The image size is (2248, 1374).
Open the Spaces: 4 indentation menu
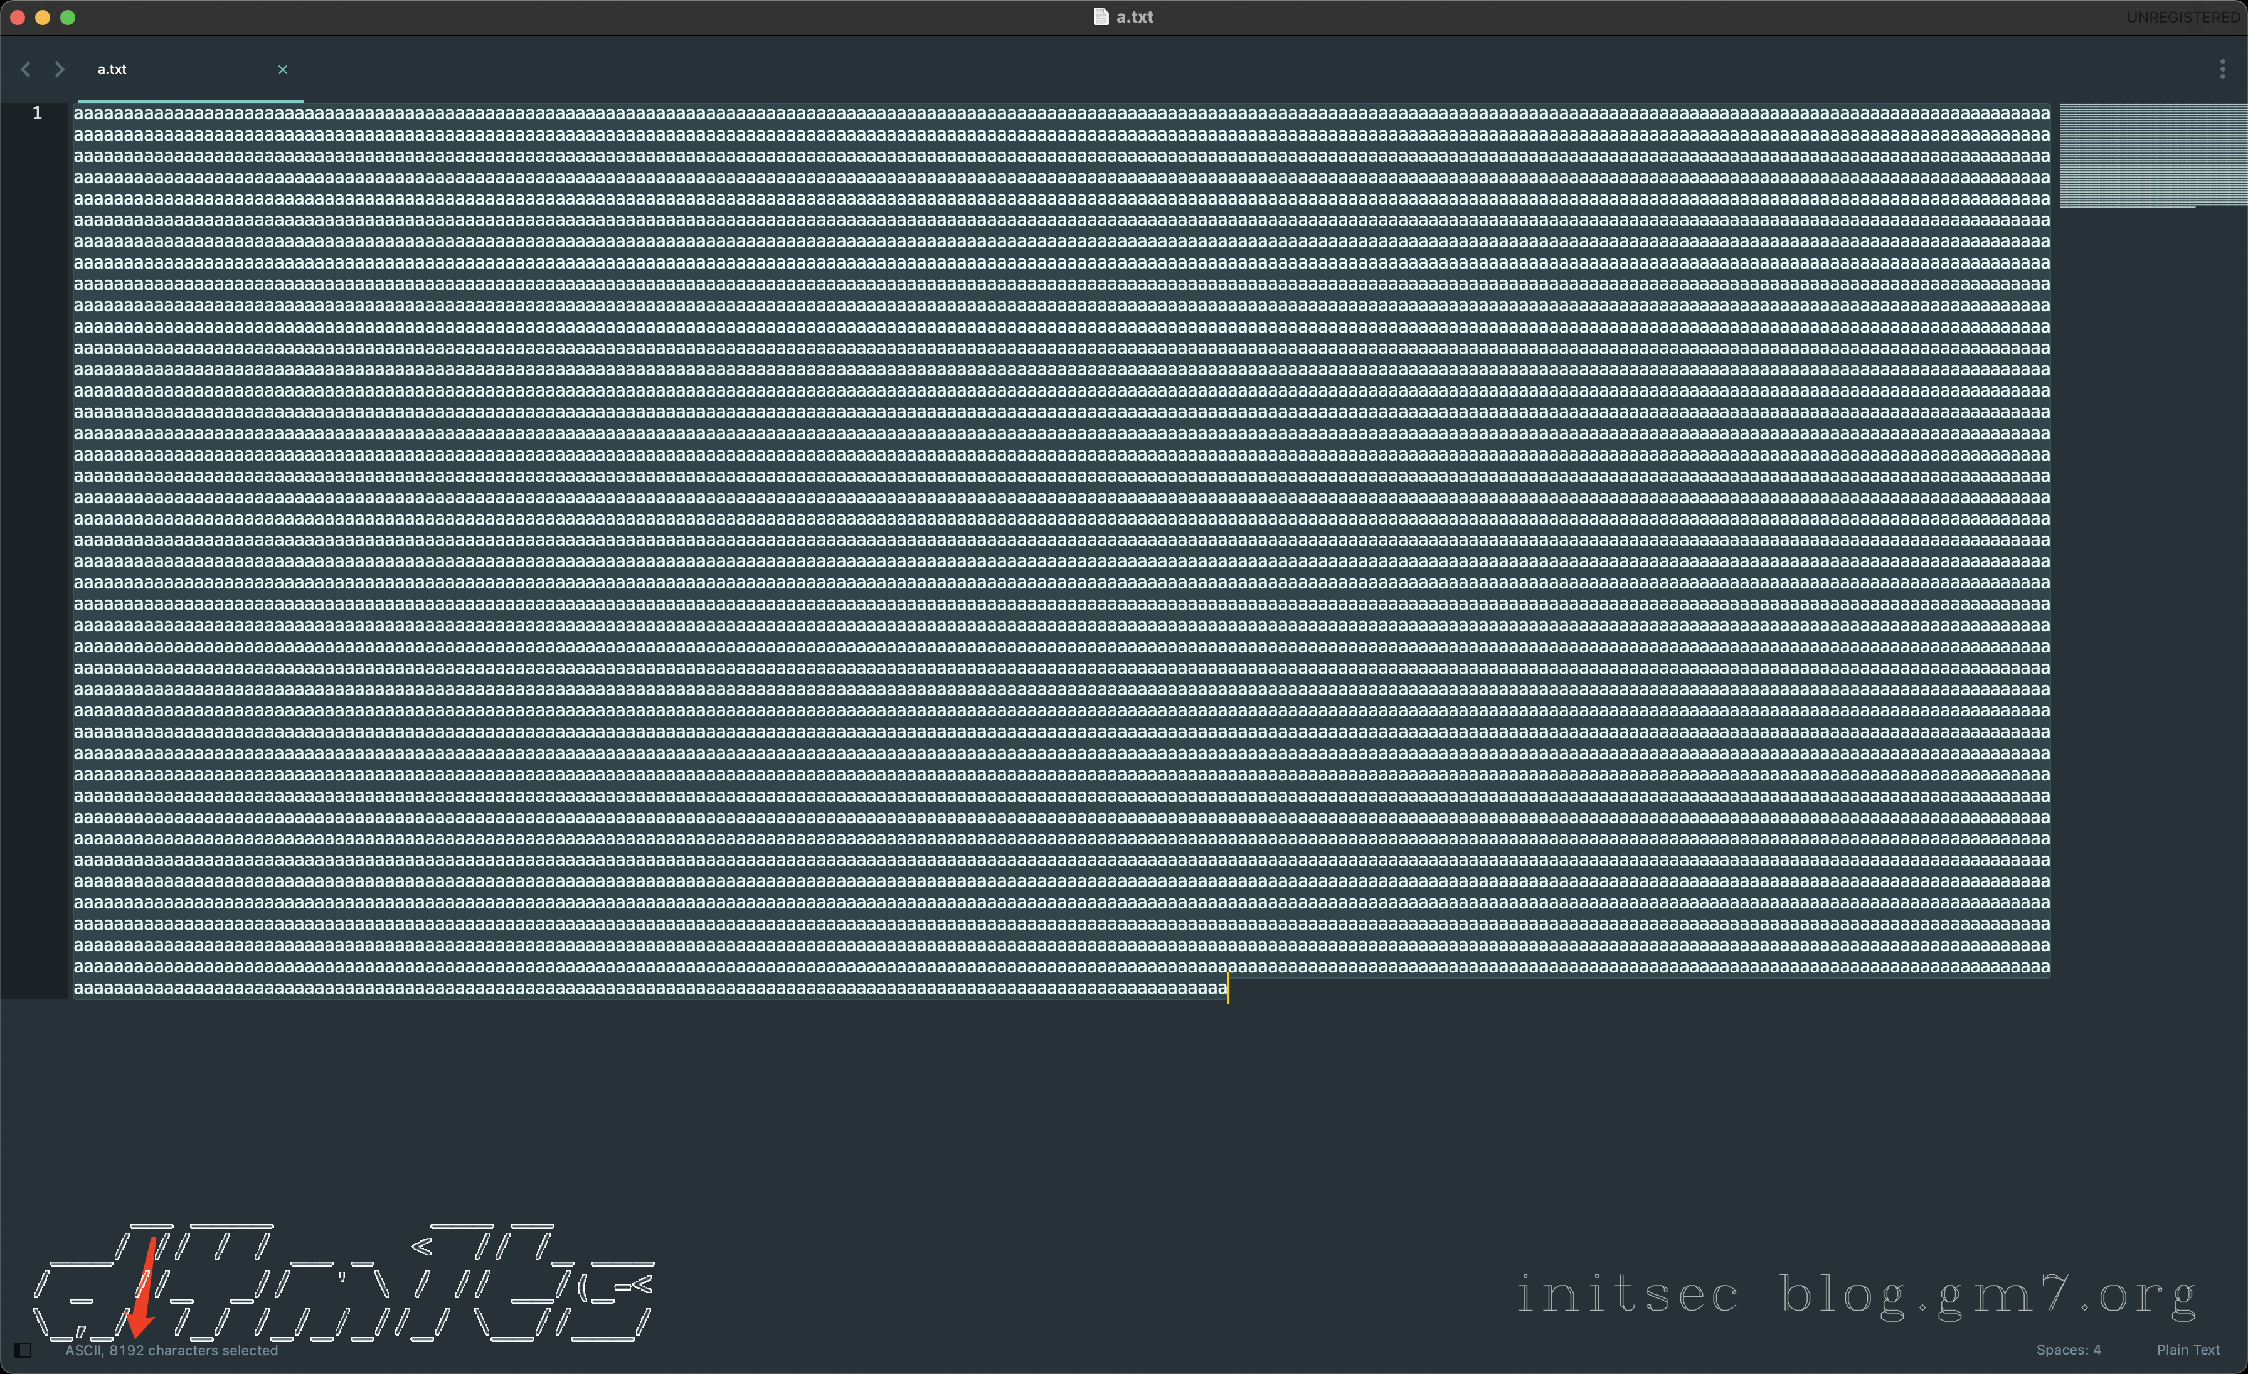click(x=2068, y=1350)
